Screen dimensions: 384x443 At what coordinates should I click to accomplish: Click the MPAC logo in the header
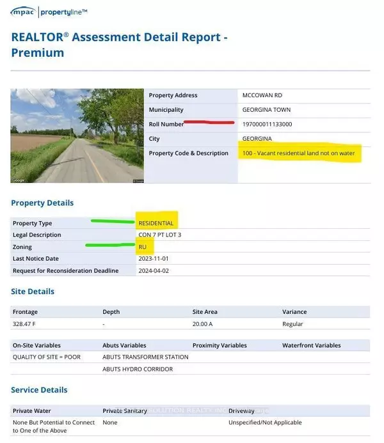23,12
